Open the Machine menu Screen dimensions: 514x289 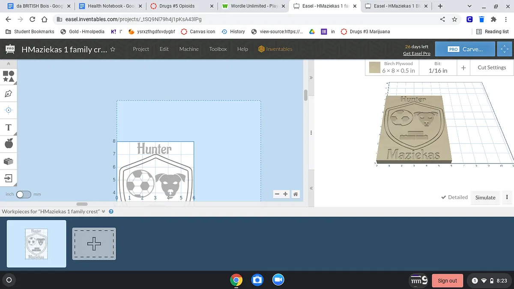pyautogui.click(x=189, y=49)
